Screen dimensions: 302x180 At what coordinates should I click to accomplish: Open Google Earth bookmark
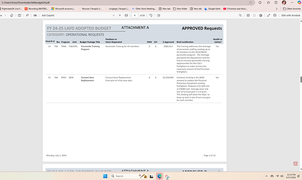point(212,9)
